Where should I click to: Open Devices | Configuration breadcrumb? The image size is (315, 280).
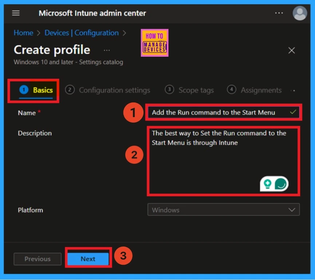coord(82,33)
